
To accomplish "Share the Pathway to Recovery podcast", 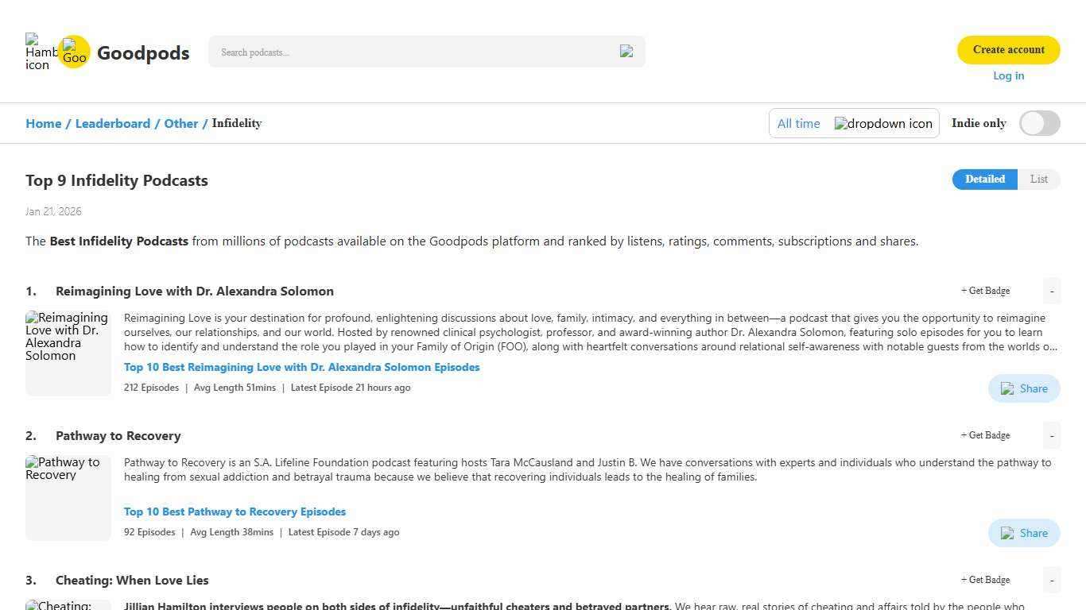I will 1024,533.
